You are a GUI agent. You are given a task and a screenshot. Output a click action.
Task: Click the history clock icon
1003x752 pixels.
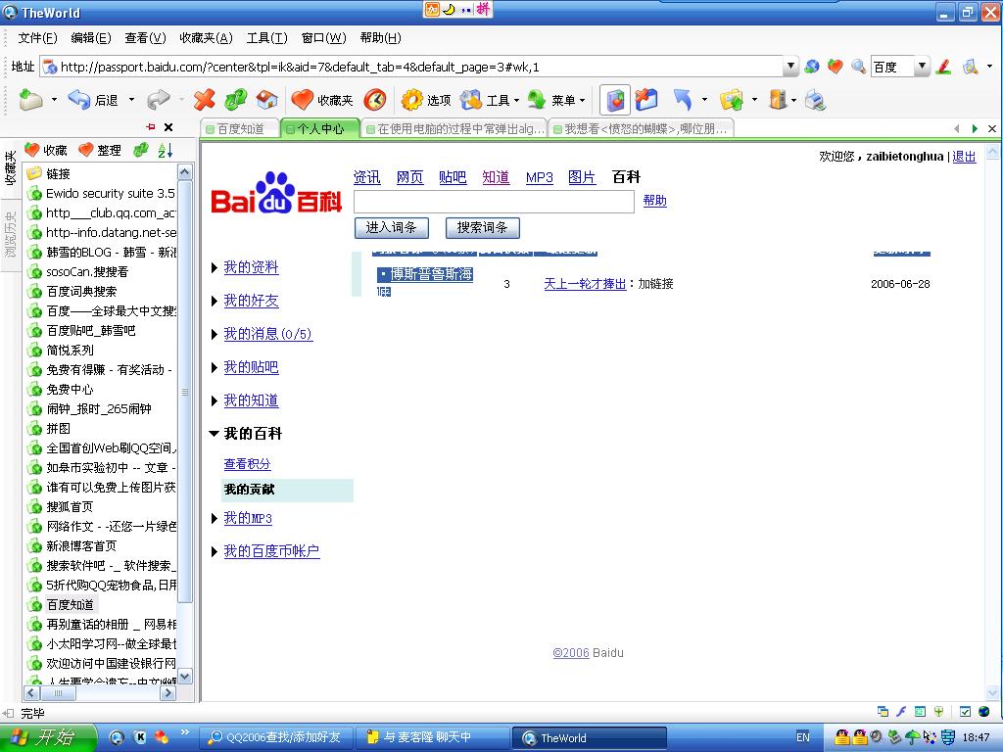(375, 100)
